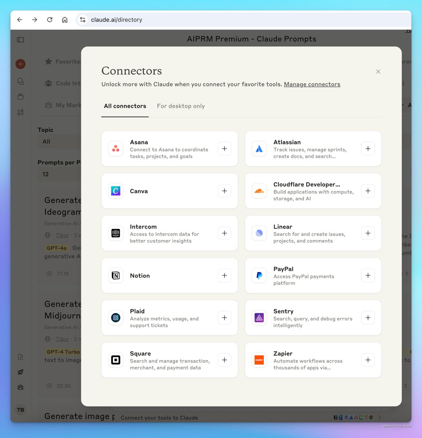Add the Cloudflare Developer connector
Image resolution: width=422 pixels, height=438 pixels.
point(368,191)
